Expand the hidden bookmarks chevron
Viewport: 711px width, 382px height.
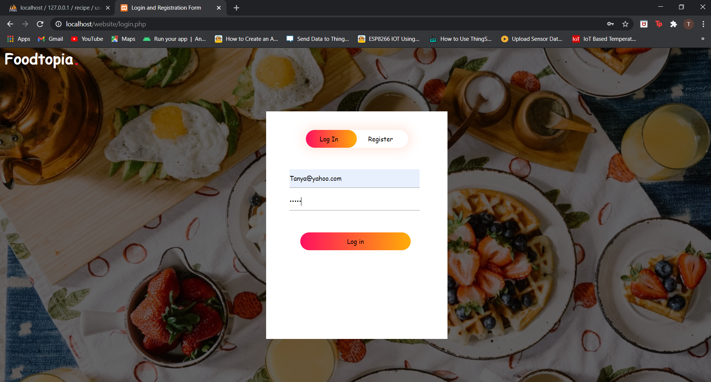[x=702, y=39]
